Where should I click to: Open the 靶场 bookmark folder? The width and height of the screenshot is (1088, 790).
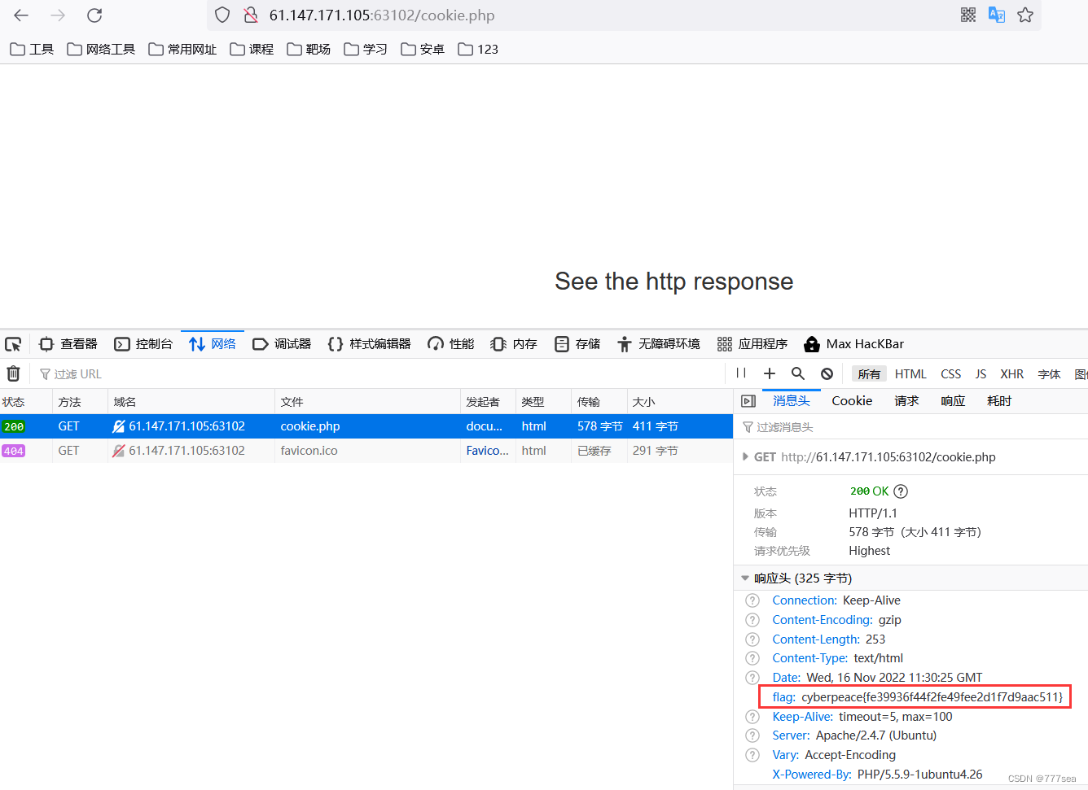point(309,50)
